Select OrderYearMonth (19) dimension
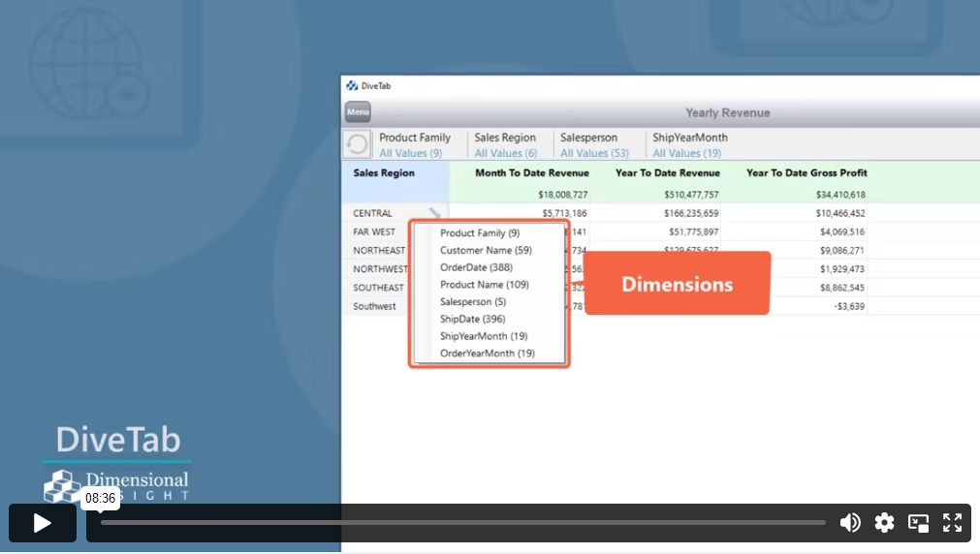 [x=487, y=353]
